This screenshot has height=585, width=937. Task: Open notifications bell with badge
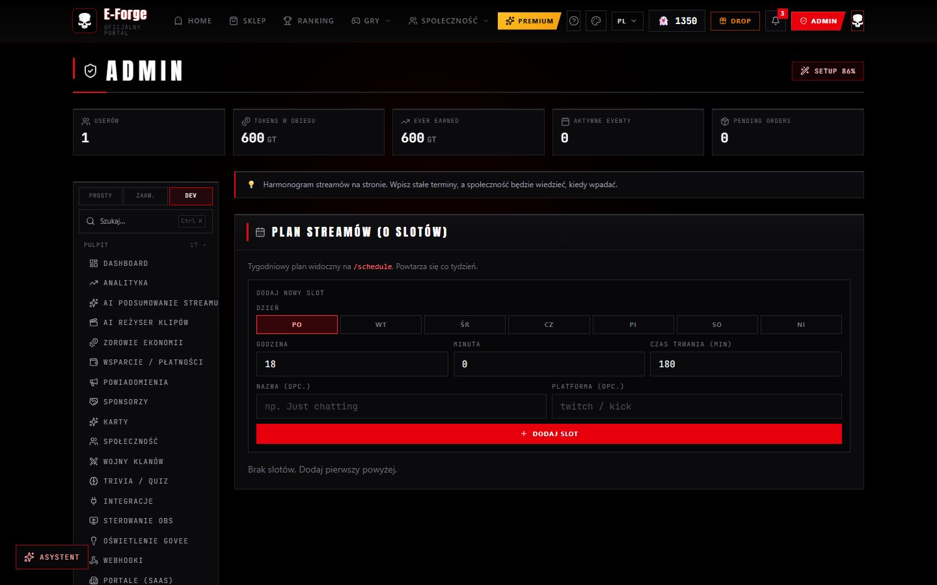pyautogui.click(x=776, y=21)
